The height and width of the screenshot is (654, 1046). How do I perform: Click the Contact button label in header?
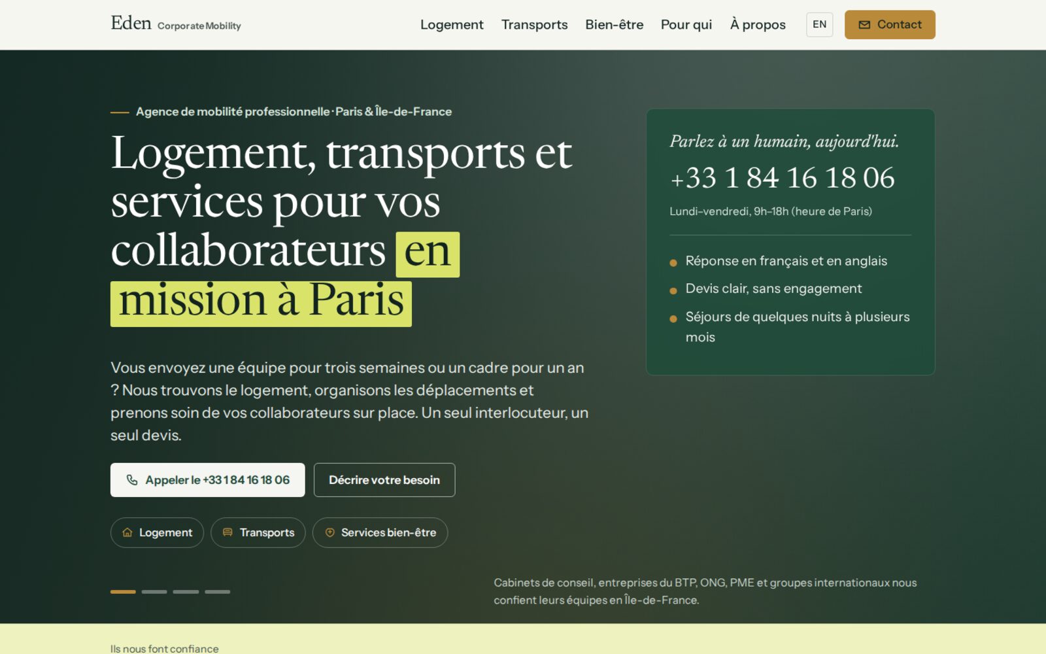[899, 25]
